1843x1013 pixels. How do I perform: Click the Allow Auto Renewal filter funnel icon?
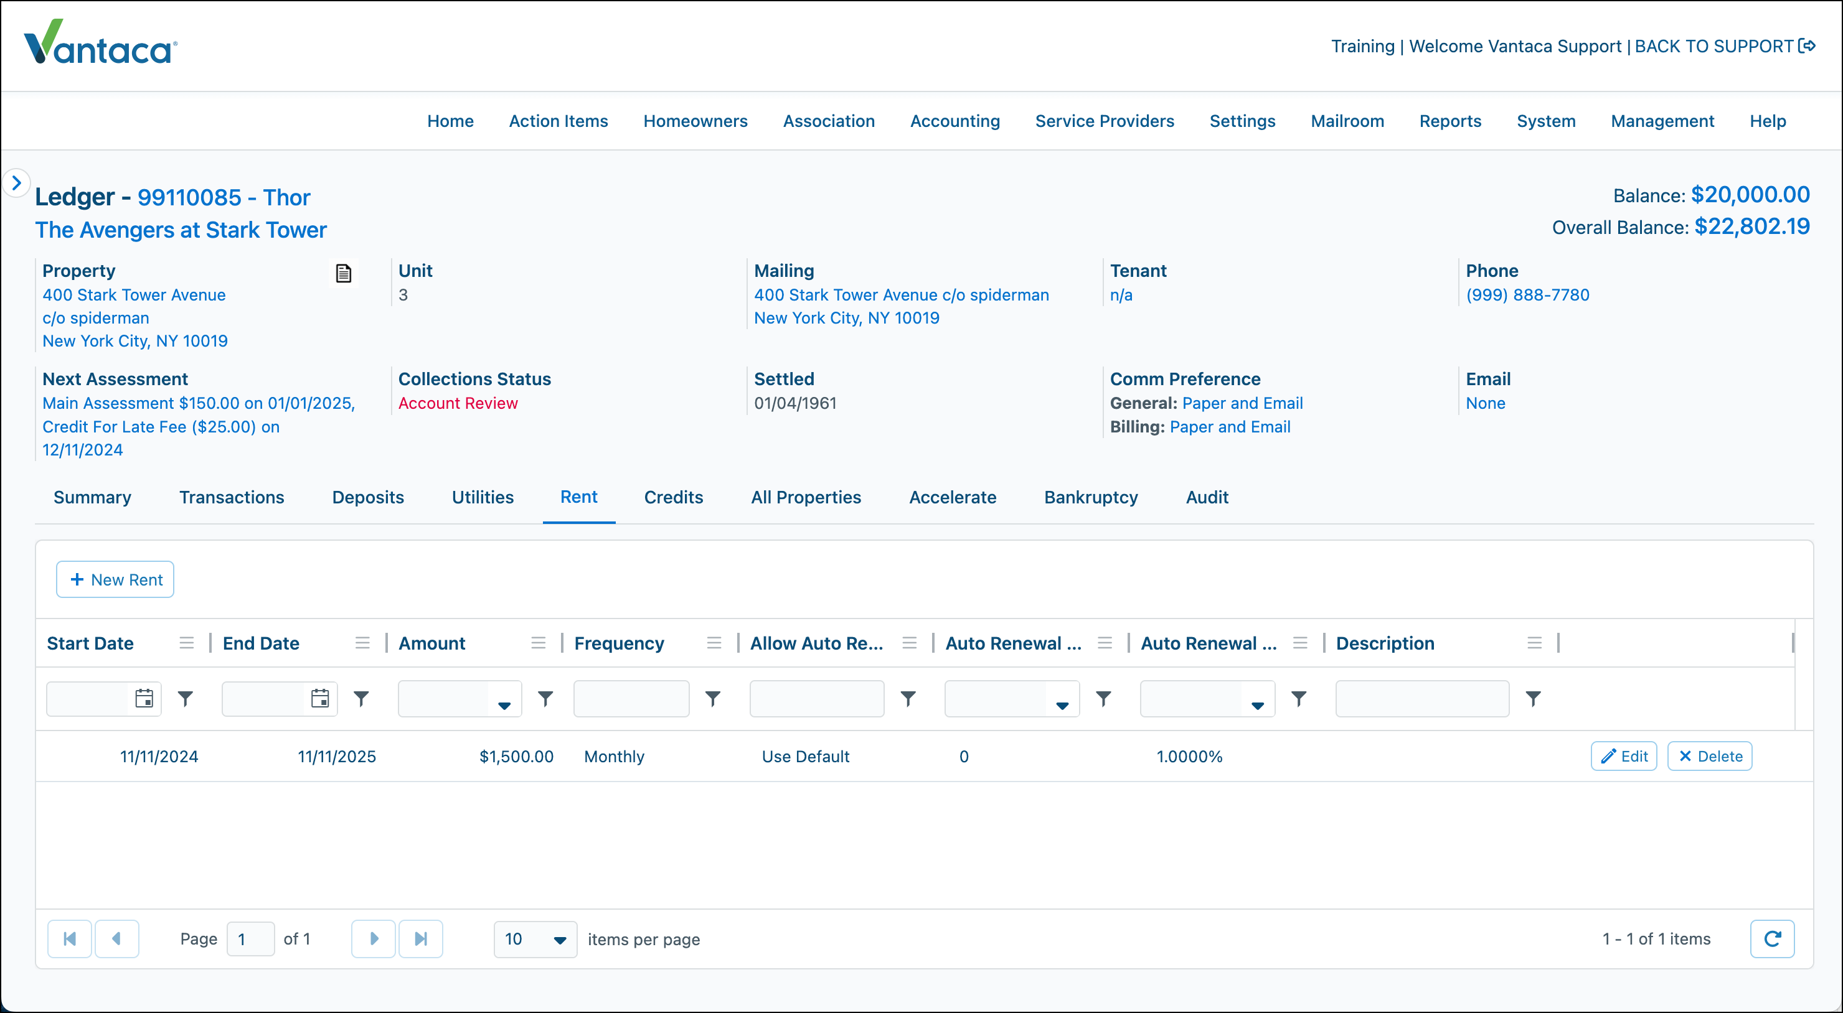(908, 698)
